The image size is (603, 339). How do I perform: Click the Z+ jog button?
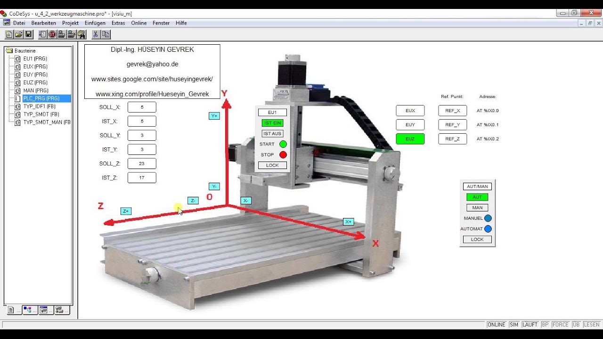(x=126, y=211)
